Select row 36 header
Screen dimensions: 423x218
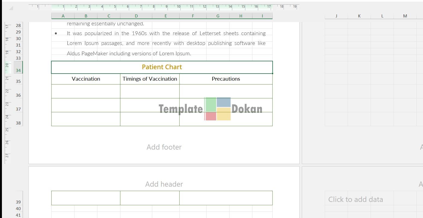click(x=18, y=95)
